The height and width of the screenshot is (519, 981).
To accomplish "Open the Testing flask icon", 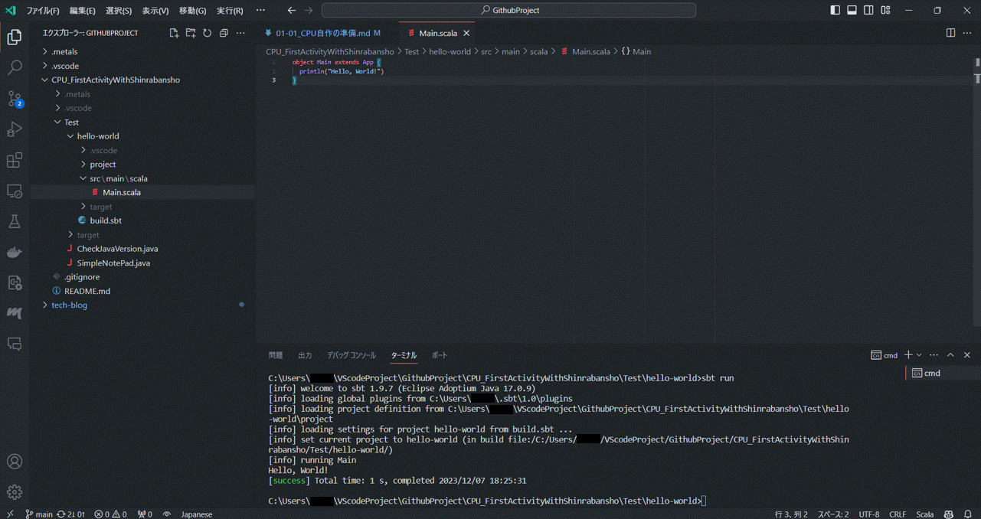I will coord(15,221).
